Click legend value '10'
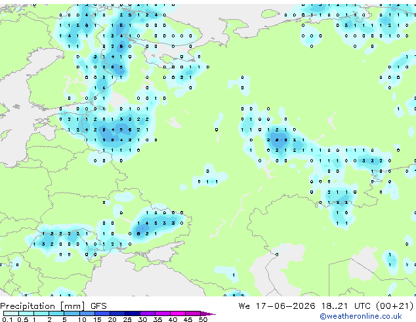416x322 pixels. (82, 319)
